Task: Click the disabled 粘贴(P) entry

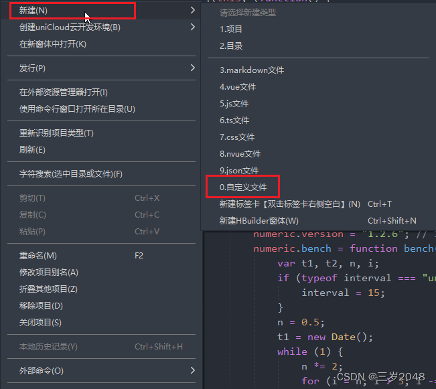Action: (x=101, y=232)
